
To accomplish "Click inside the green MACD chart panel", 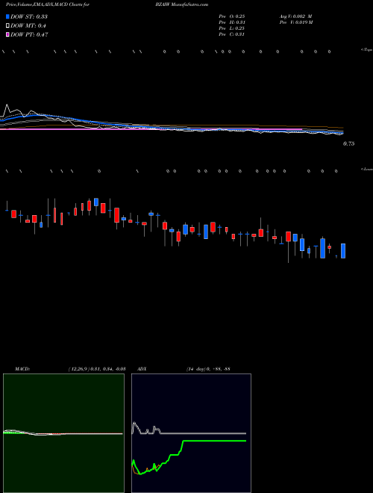I will pos(63,433).
